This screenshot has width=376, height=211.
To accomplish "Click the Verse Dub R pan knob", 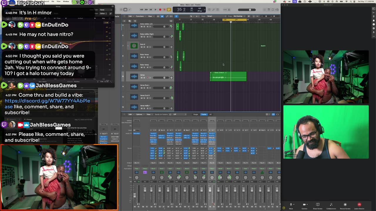I will point(172,98).
